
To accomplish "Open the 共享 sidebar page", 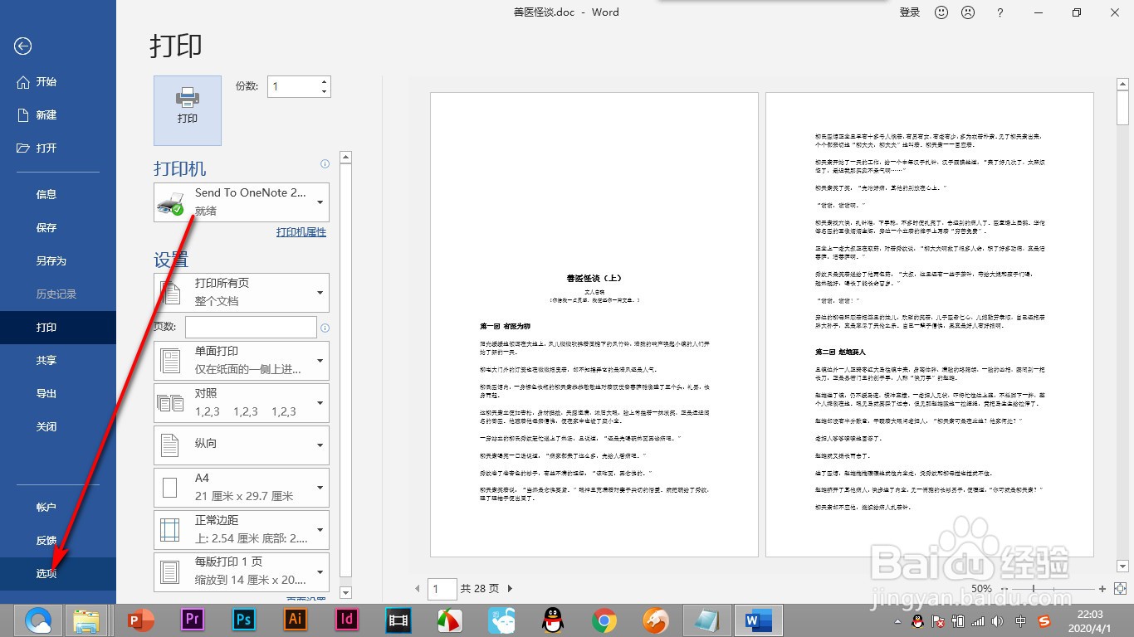I will point(58,360).
